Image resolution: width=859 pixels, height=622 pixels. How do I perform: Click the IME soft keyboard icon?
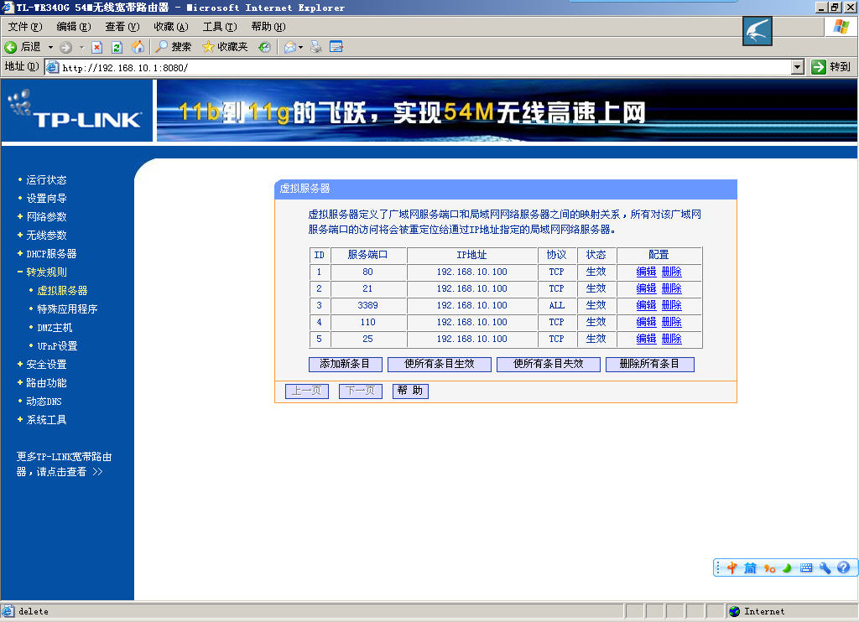(x=806, y=568)
